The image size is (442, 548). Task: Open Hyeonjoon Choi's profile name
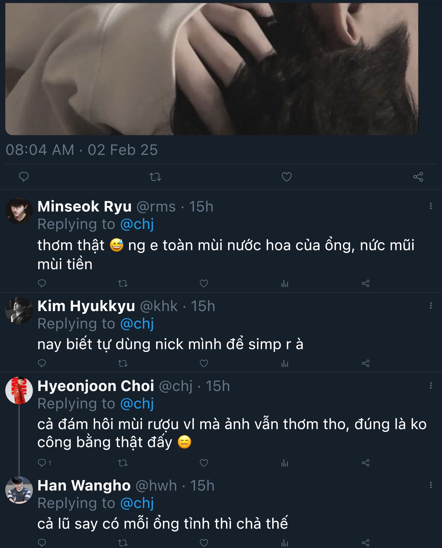(96, 386)
